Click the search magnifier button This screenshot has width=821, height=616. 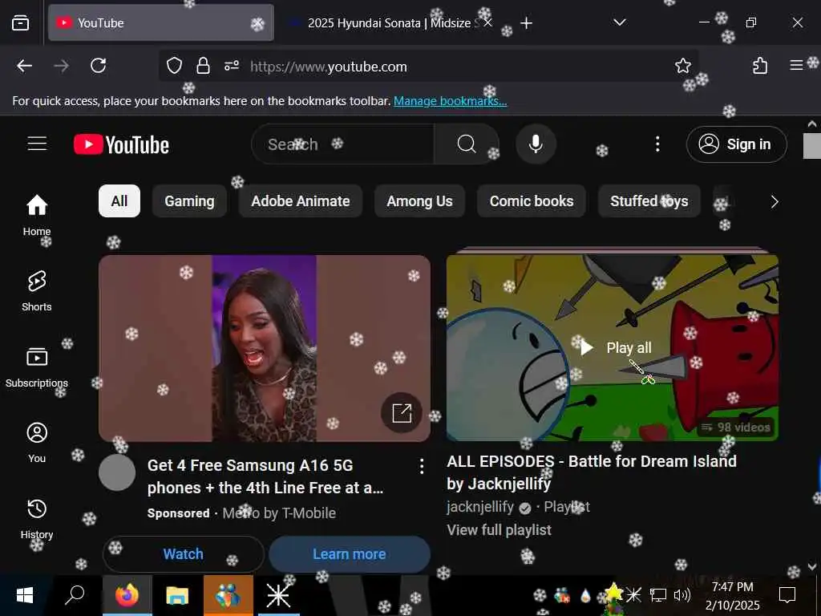(x=466, y=144)
